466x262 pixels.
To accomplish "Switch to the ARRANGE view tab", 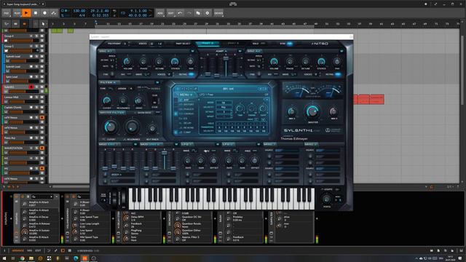I will 17,250.
